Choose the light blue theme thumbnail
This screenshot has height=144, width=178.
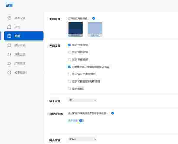(x=95, y=29)
